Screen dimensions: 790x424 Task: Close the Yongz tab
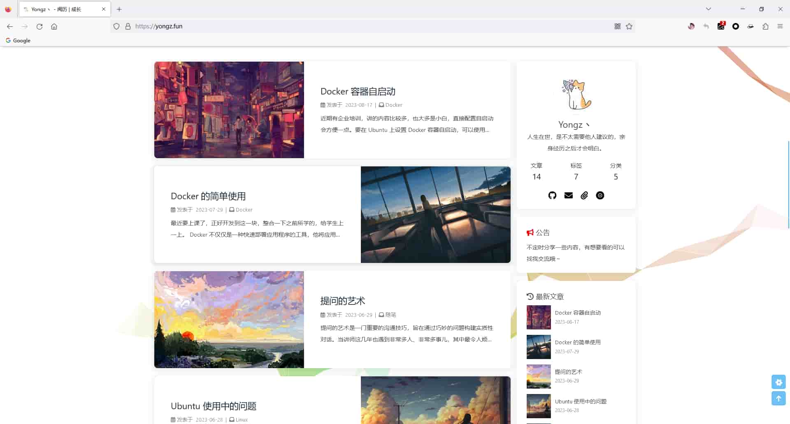point(103,9)
